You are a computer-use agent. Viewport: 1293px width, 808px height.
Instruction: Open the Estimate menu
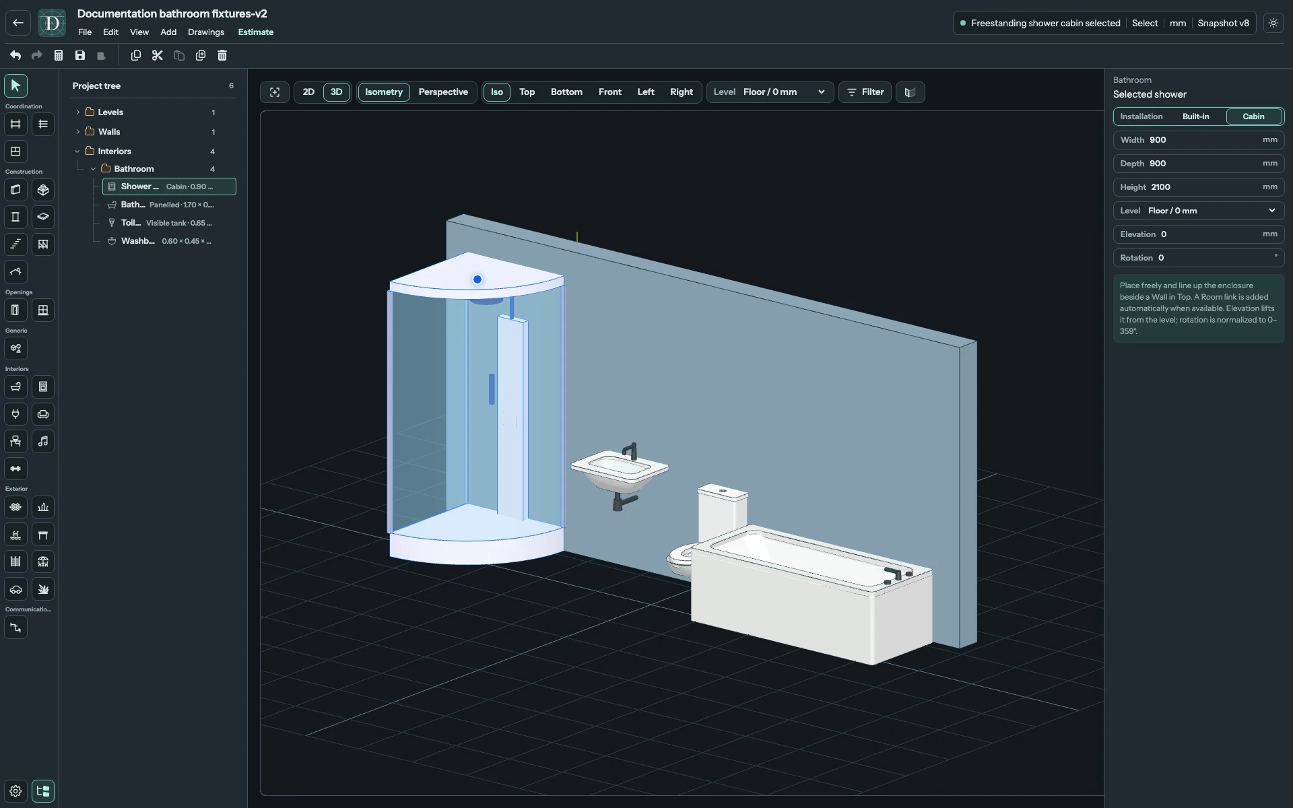click(256, 32)
